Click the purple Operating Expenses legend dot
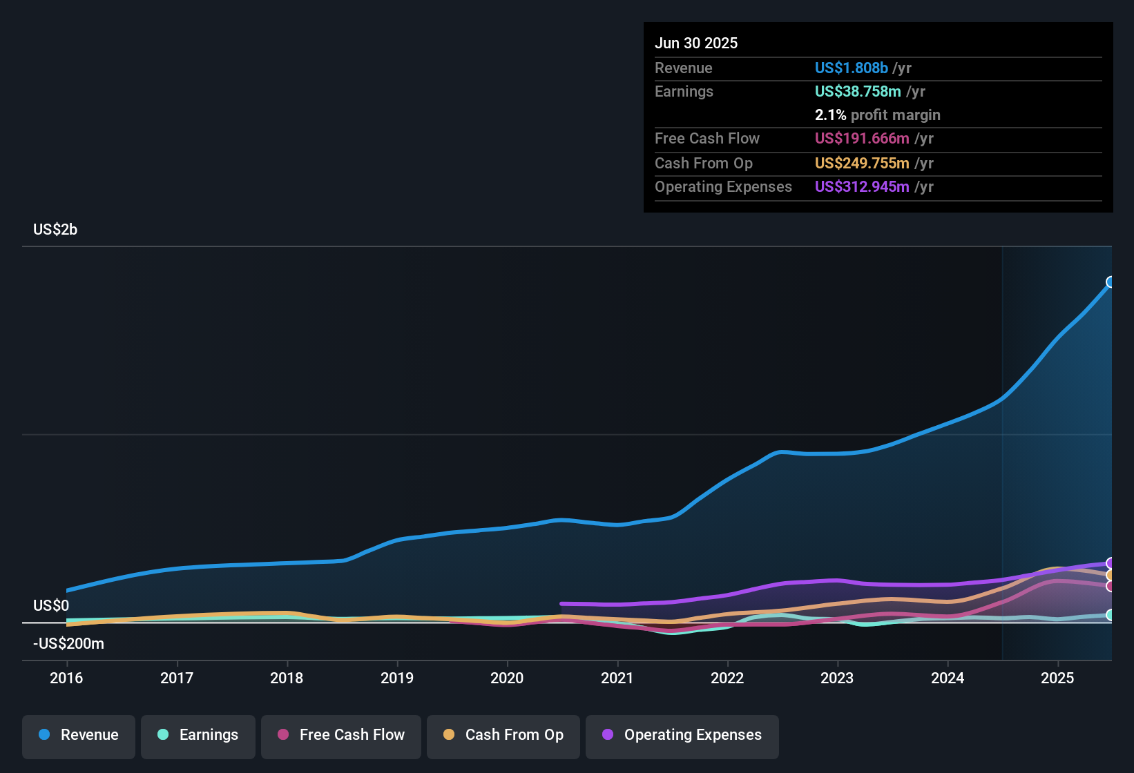This screenshot has width=1134, height=773. [608, 735]
